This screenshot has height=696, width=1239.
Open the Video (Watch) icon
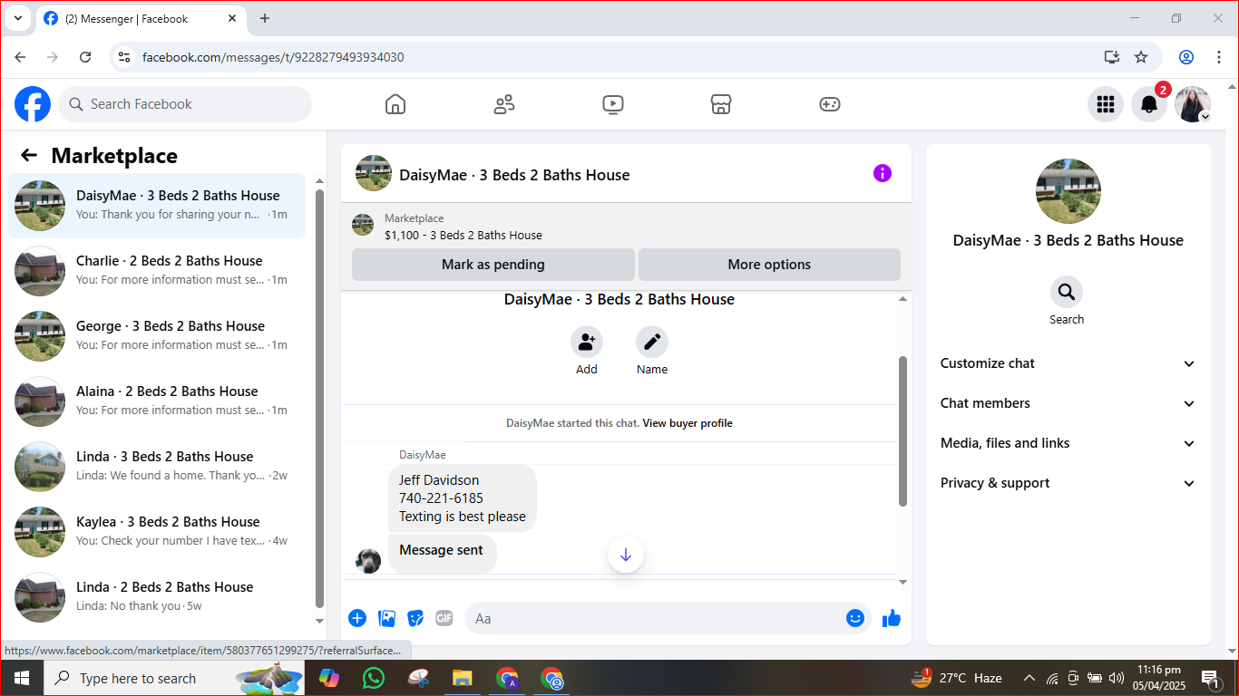(x=613, y=104)
